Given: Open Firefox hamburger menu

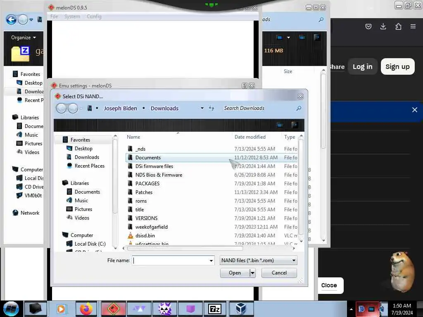Looking at the screenshot, I should (x=413, y=26).
